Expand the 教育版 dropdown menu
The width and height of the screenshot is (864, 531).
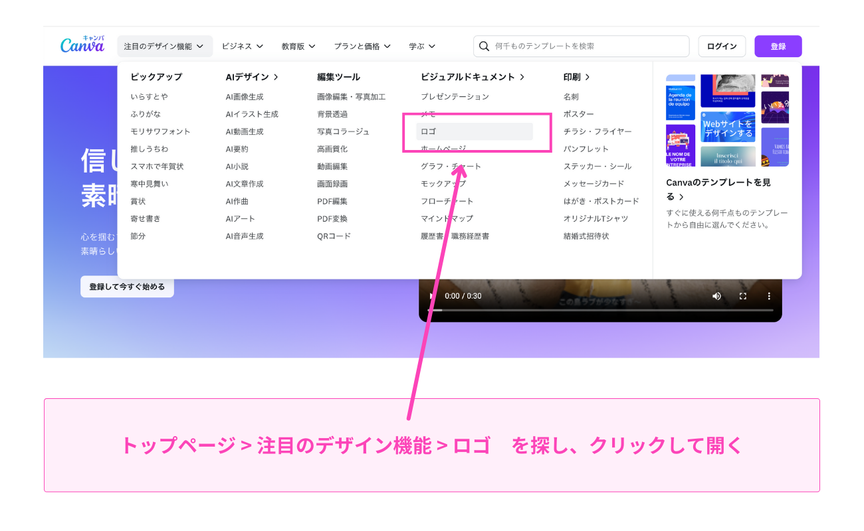click(x=300, y=46)
